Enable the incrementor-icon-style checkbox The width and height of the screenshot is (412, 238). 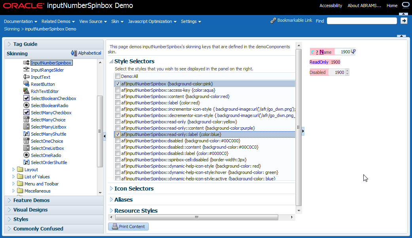(118, 109)
